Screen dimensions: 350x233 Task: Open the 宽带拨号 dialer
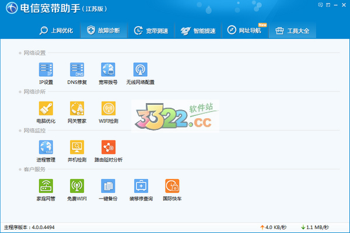coord(108,73)
